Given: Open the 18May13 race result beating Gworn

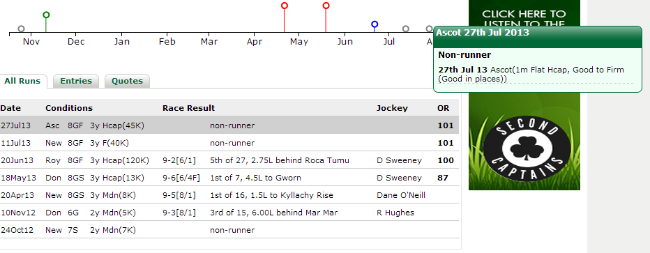Looking at the screenshot, I should pos(255,178).
